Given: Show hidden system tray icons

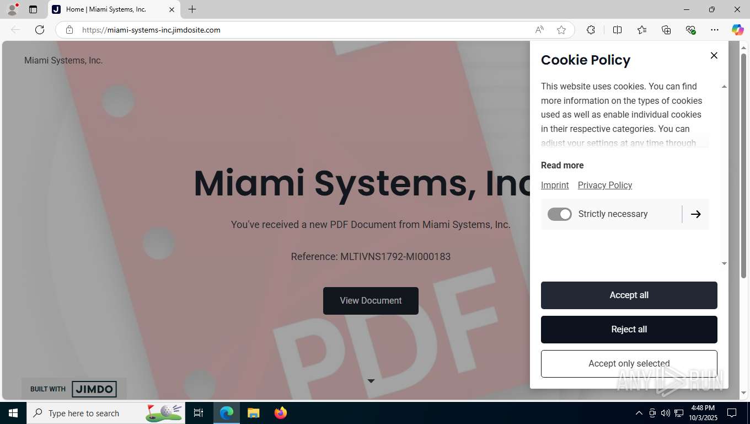Looking at the screenshot, I should pos(639,413).
